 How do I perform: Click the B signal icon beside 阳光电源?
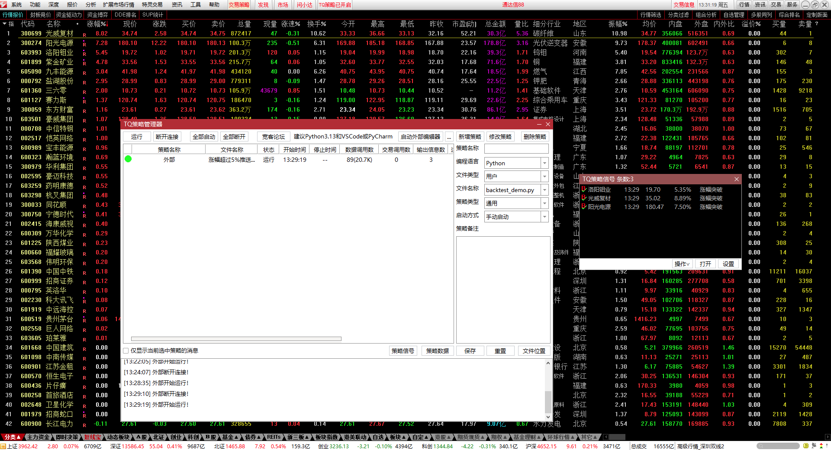tap(584, 207)
